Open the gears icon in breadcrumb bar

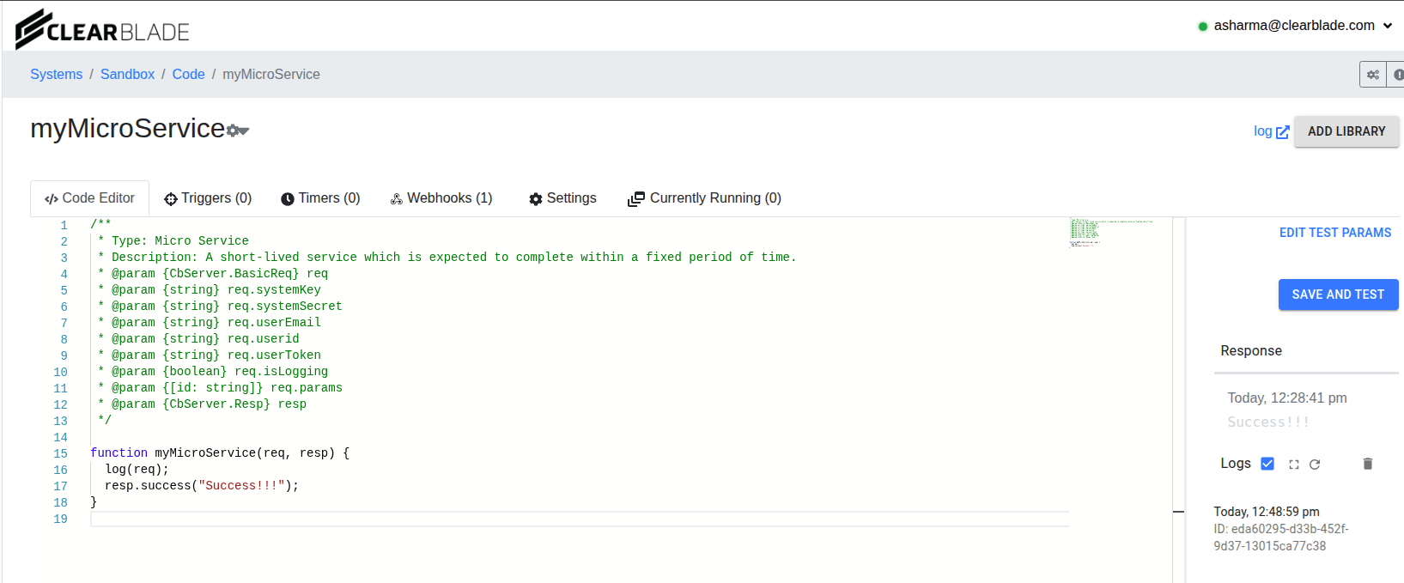pos(1372,75)
